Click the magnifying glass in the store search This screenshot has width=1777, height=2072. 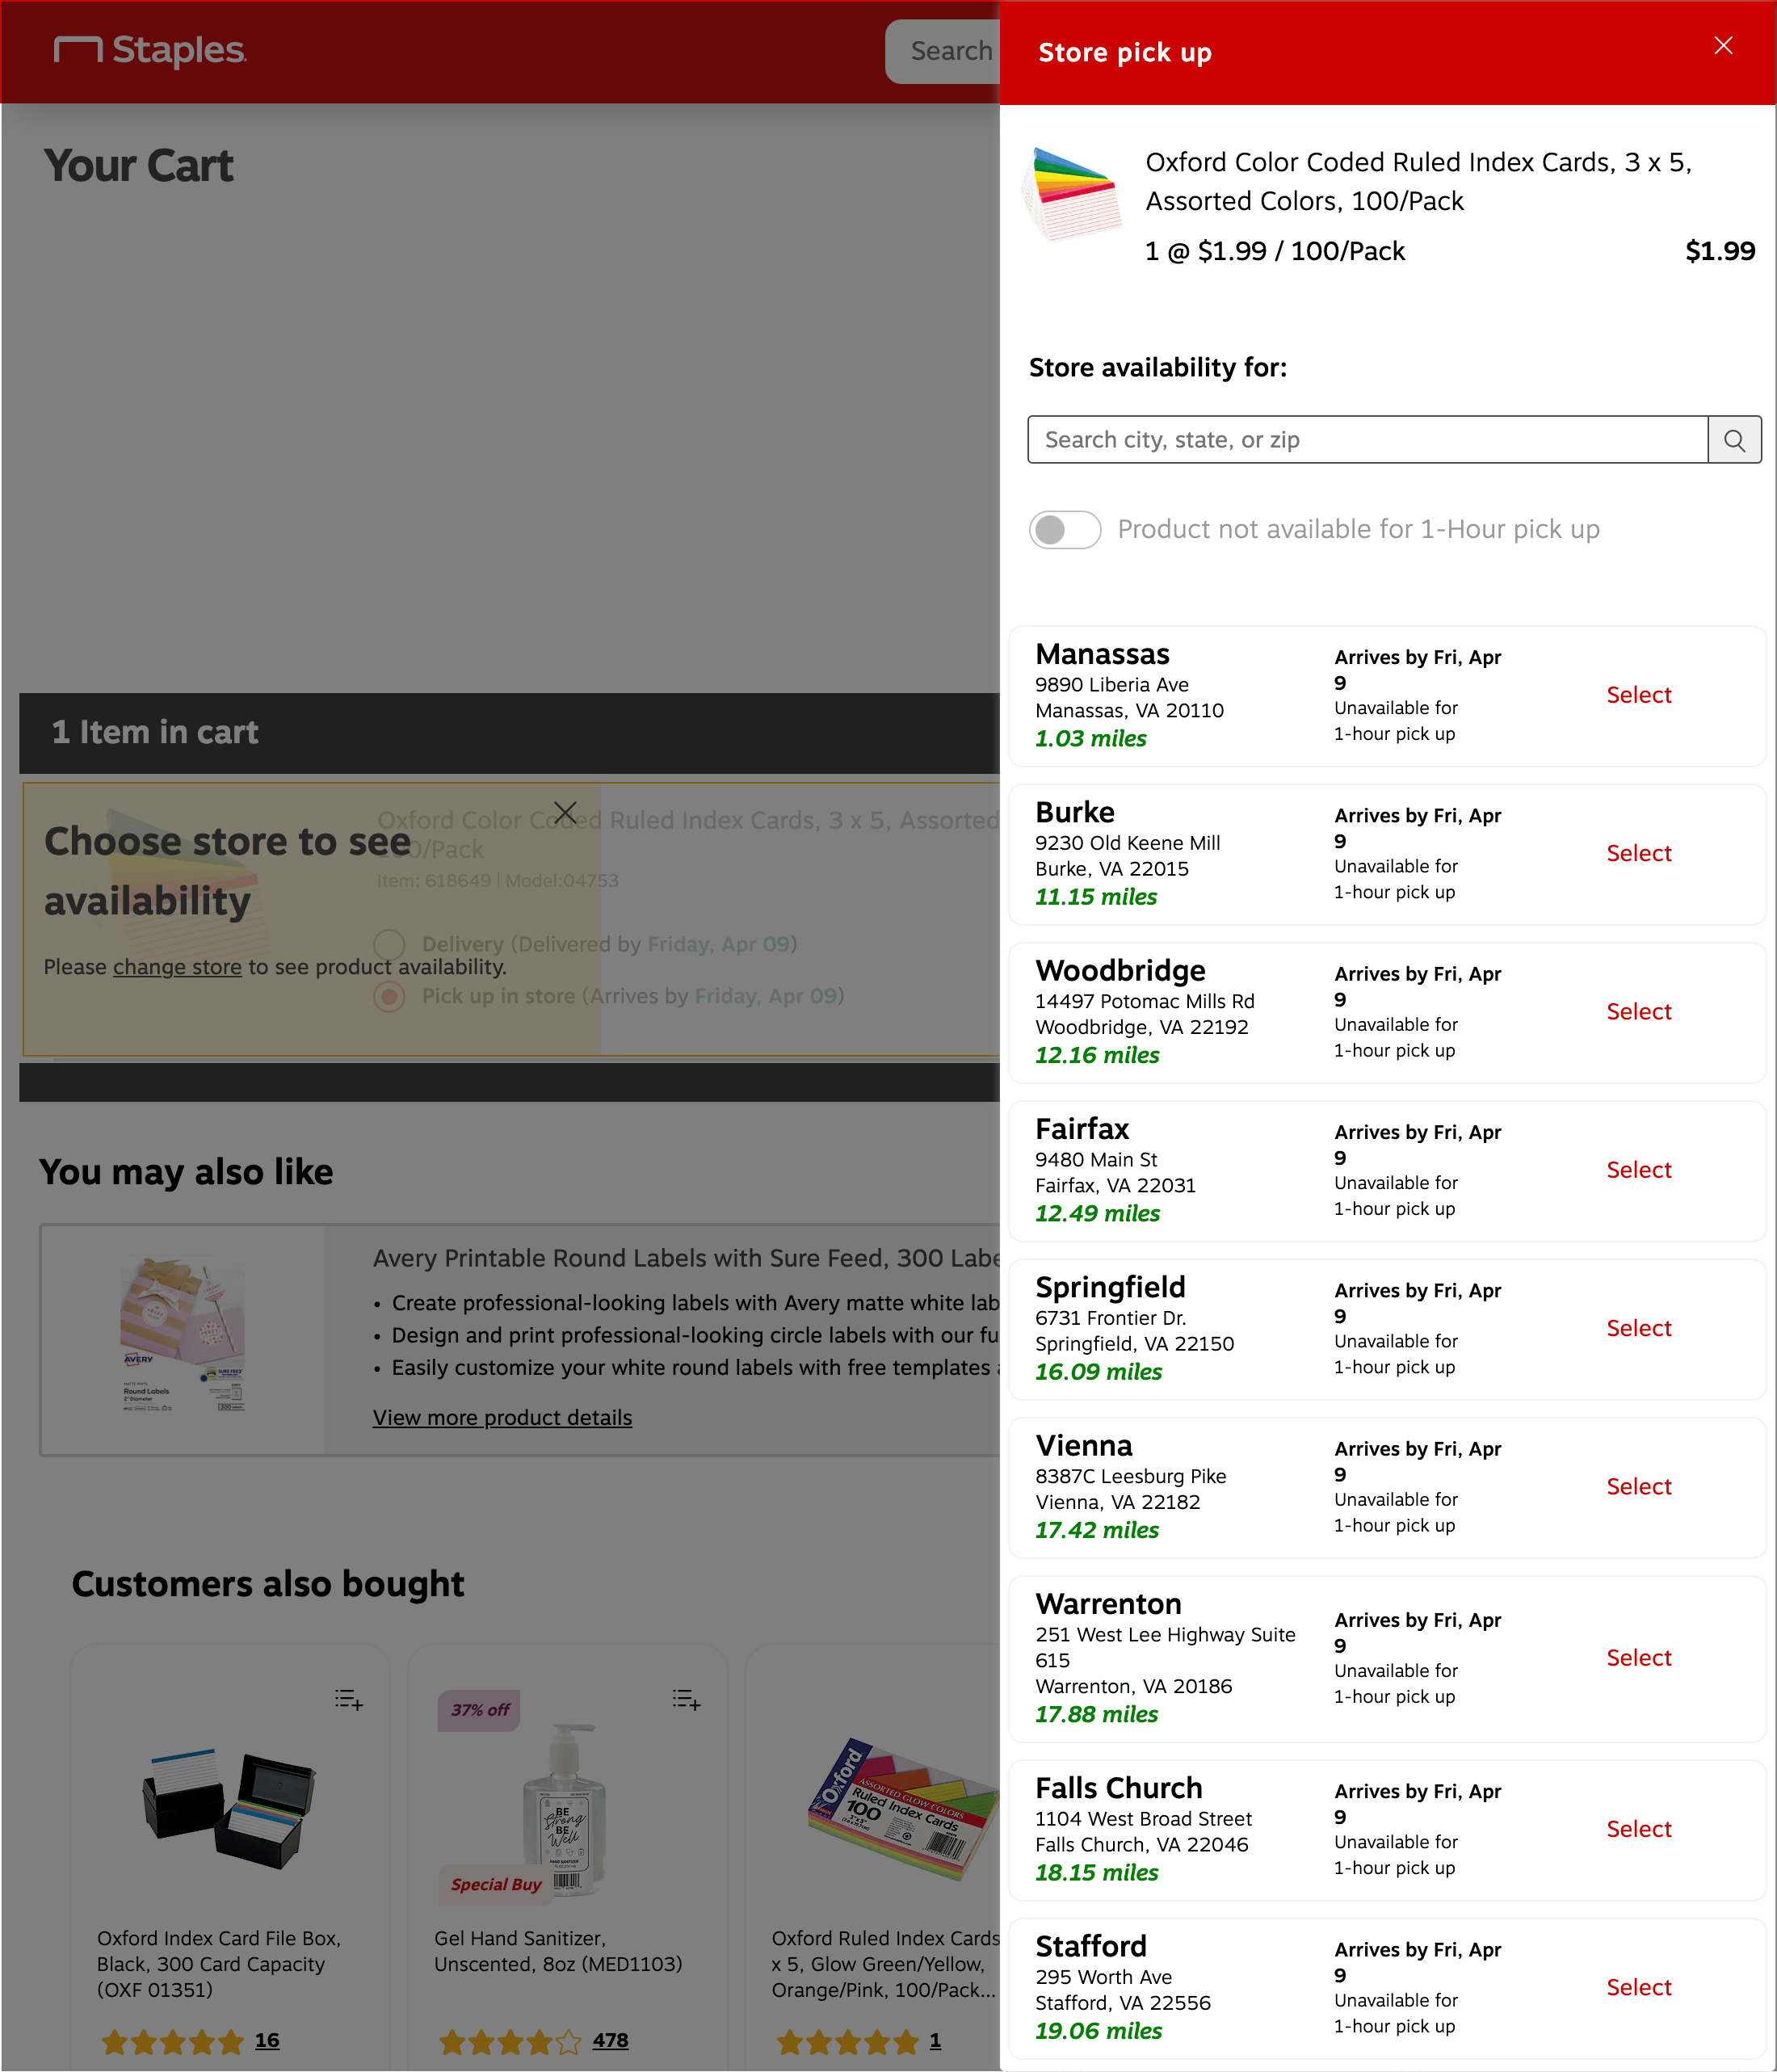[1734, 439]
